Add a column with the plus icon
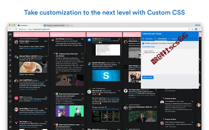Viewport: 209px width, 130px height. point(10,117)
